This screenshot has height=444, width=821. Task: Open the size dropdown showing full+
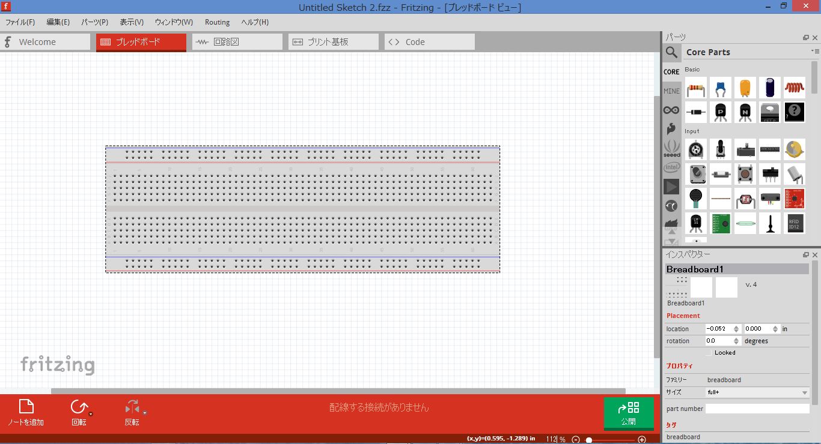(757, 392)
